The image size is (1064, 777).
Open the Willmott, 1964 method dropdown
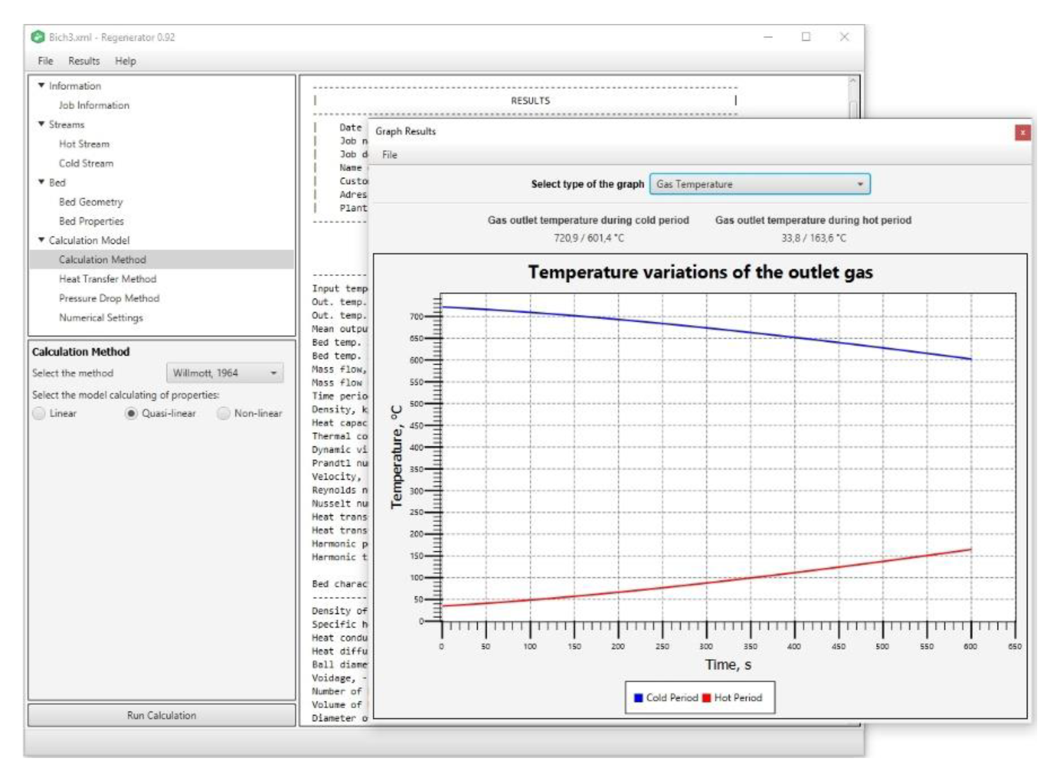click(225, 373)
